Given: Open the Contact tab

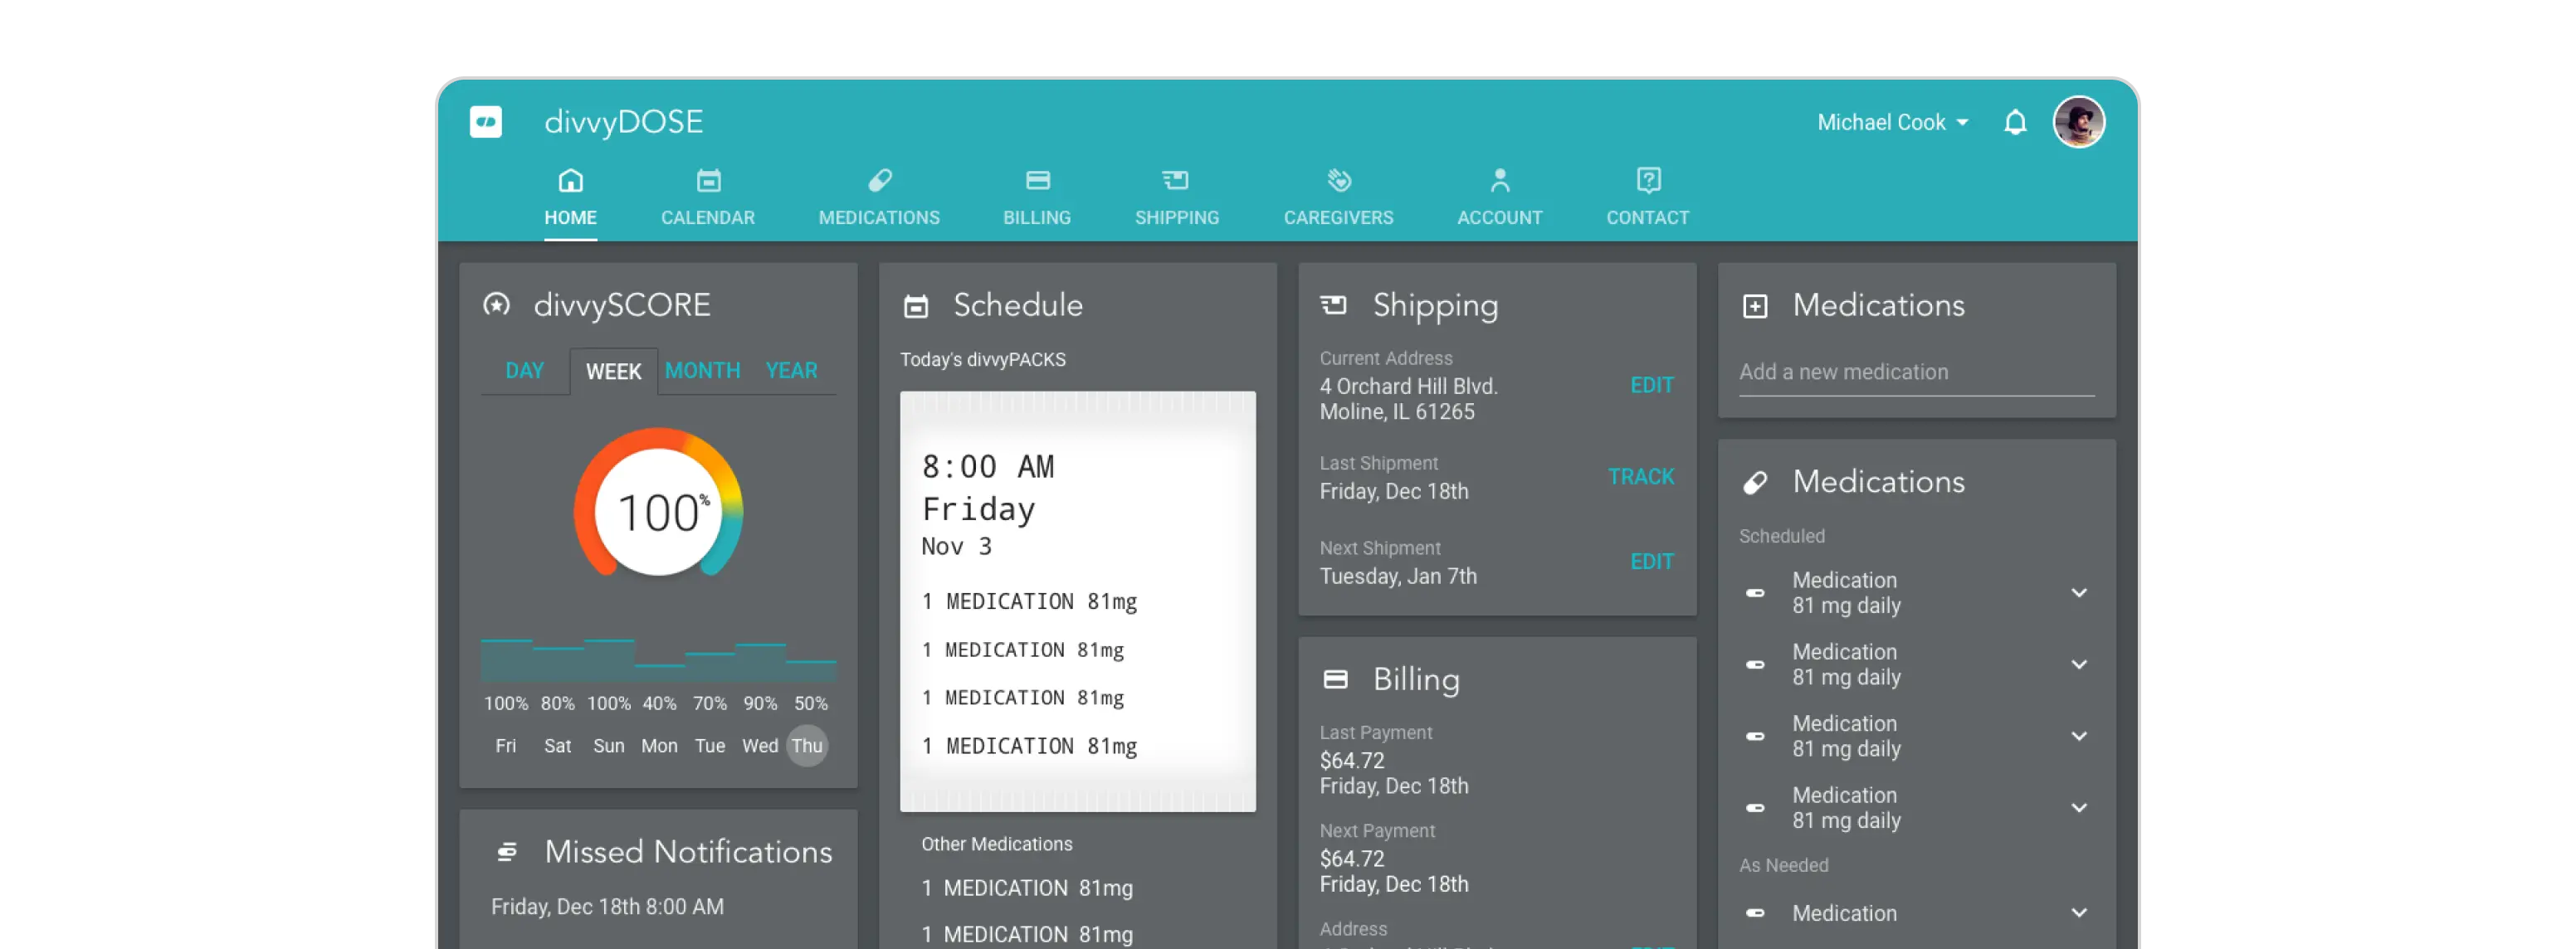Looking at the screenshot, I should click(1648, 196).
